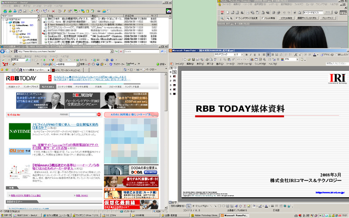Select Rectangle tool in PowerPoint drawing toolbar

pos(219,206)
